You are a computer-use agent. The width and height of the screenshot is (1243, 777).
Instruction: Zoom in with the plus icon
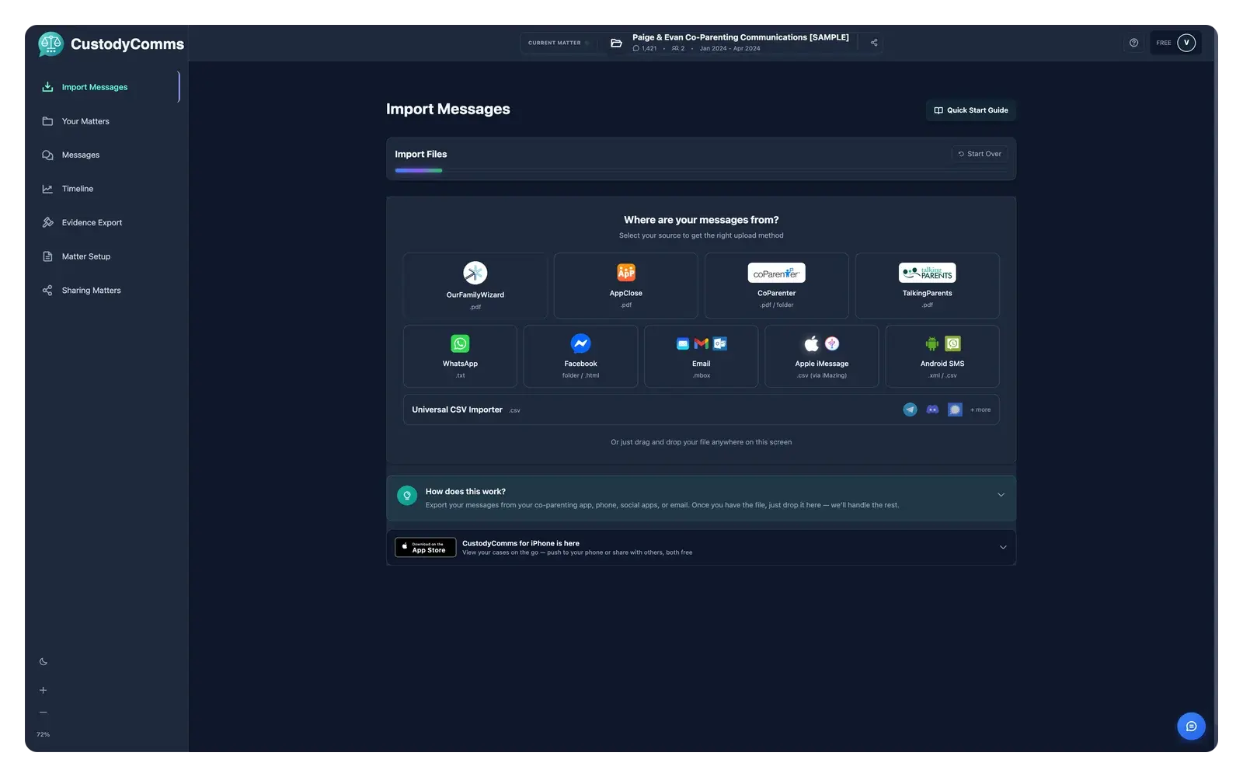(x=44, y=690)
